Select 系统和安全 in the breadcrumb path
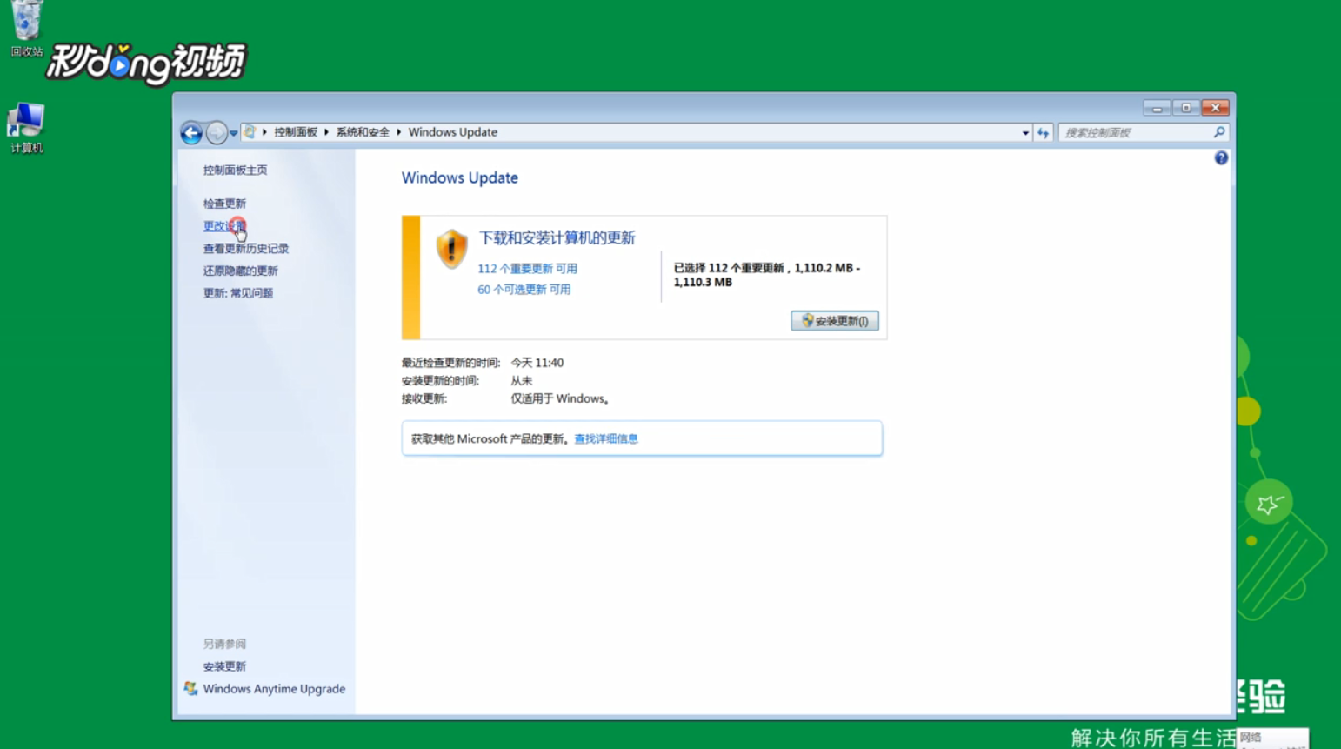Viewport: 1341px width, 749px height. 363,132
